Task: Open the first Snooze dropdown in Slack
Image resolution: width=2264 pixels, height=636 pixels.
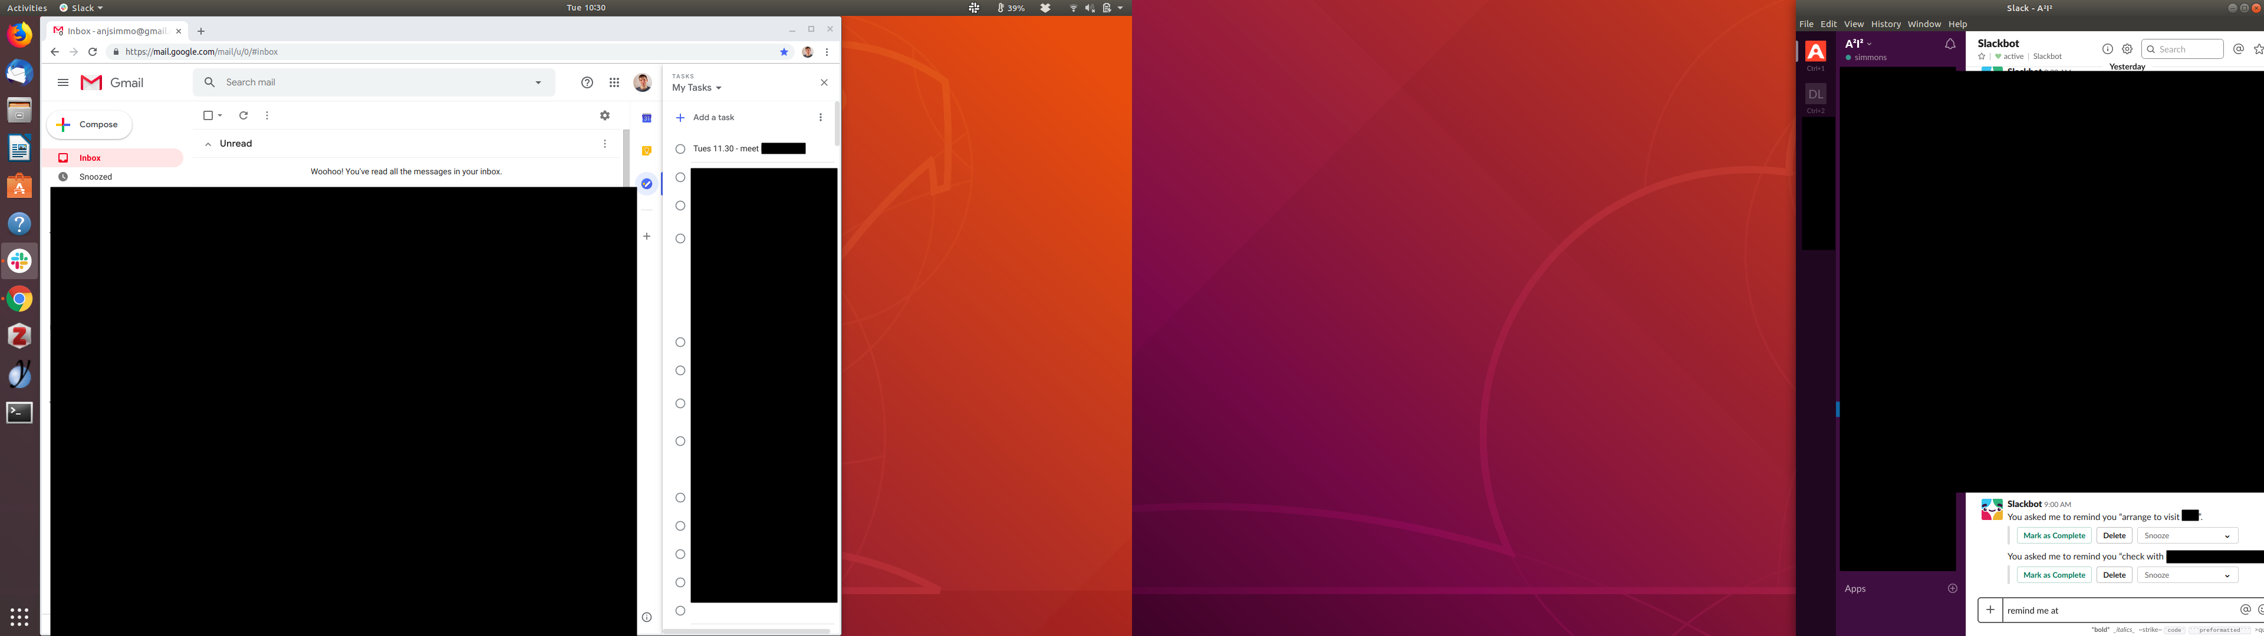Action: pos(2187,536)
